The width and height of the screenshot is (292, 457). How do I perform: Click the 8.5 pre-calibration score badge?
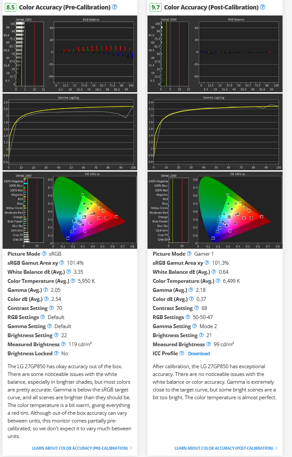[x=10, y=7]
